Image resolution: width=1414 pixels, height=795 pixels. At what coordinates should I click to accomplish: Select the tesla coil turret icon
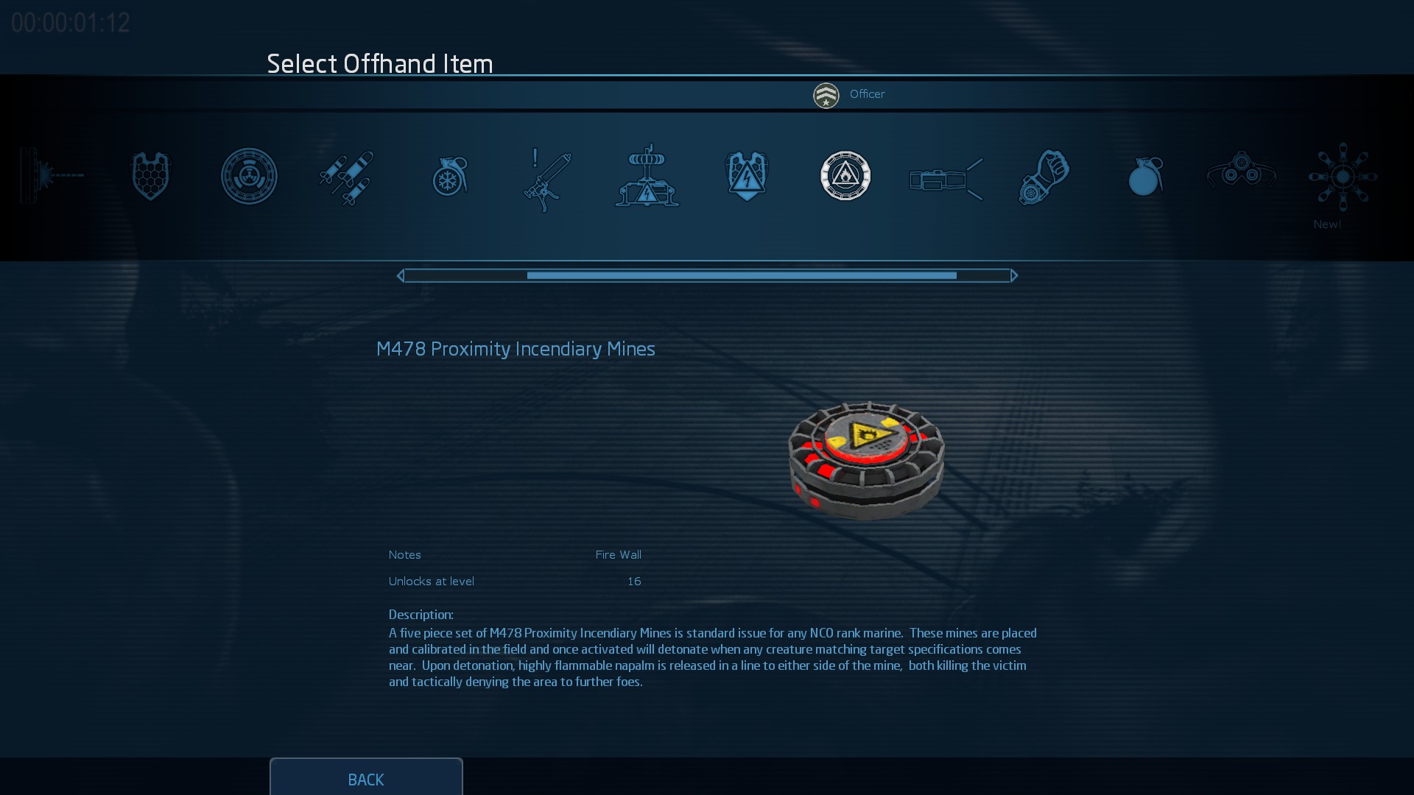tap(647, 176)
